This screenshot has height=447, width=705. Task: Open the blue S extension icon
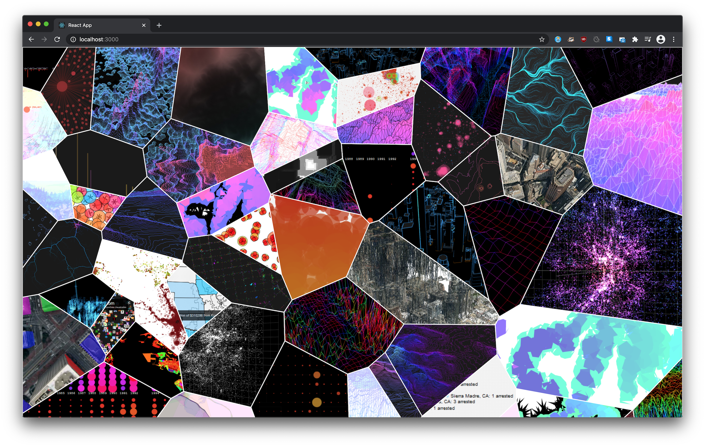coord(609,39)
